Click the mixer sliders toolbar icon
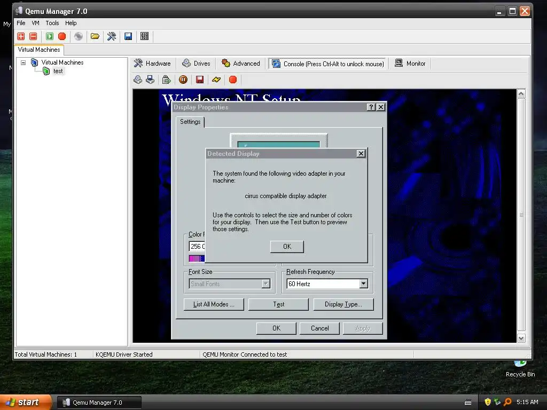The image size is (547, 410). [144, 36]
